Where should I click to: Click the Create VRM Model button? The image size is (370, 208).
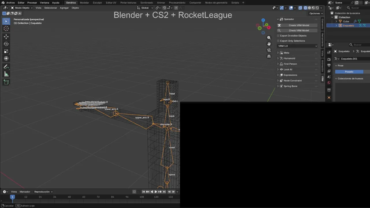pyautogui.click(x=297, y=25)
